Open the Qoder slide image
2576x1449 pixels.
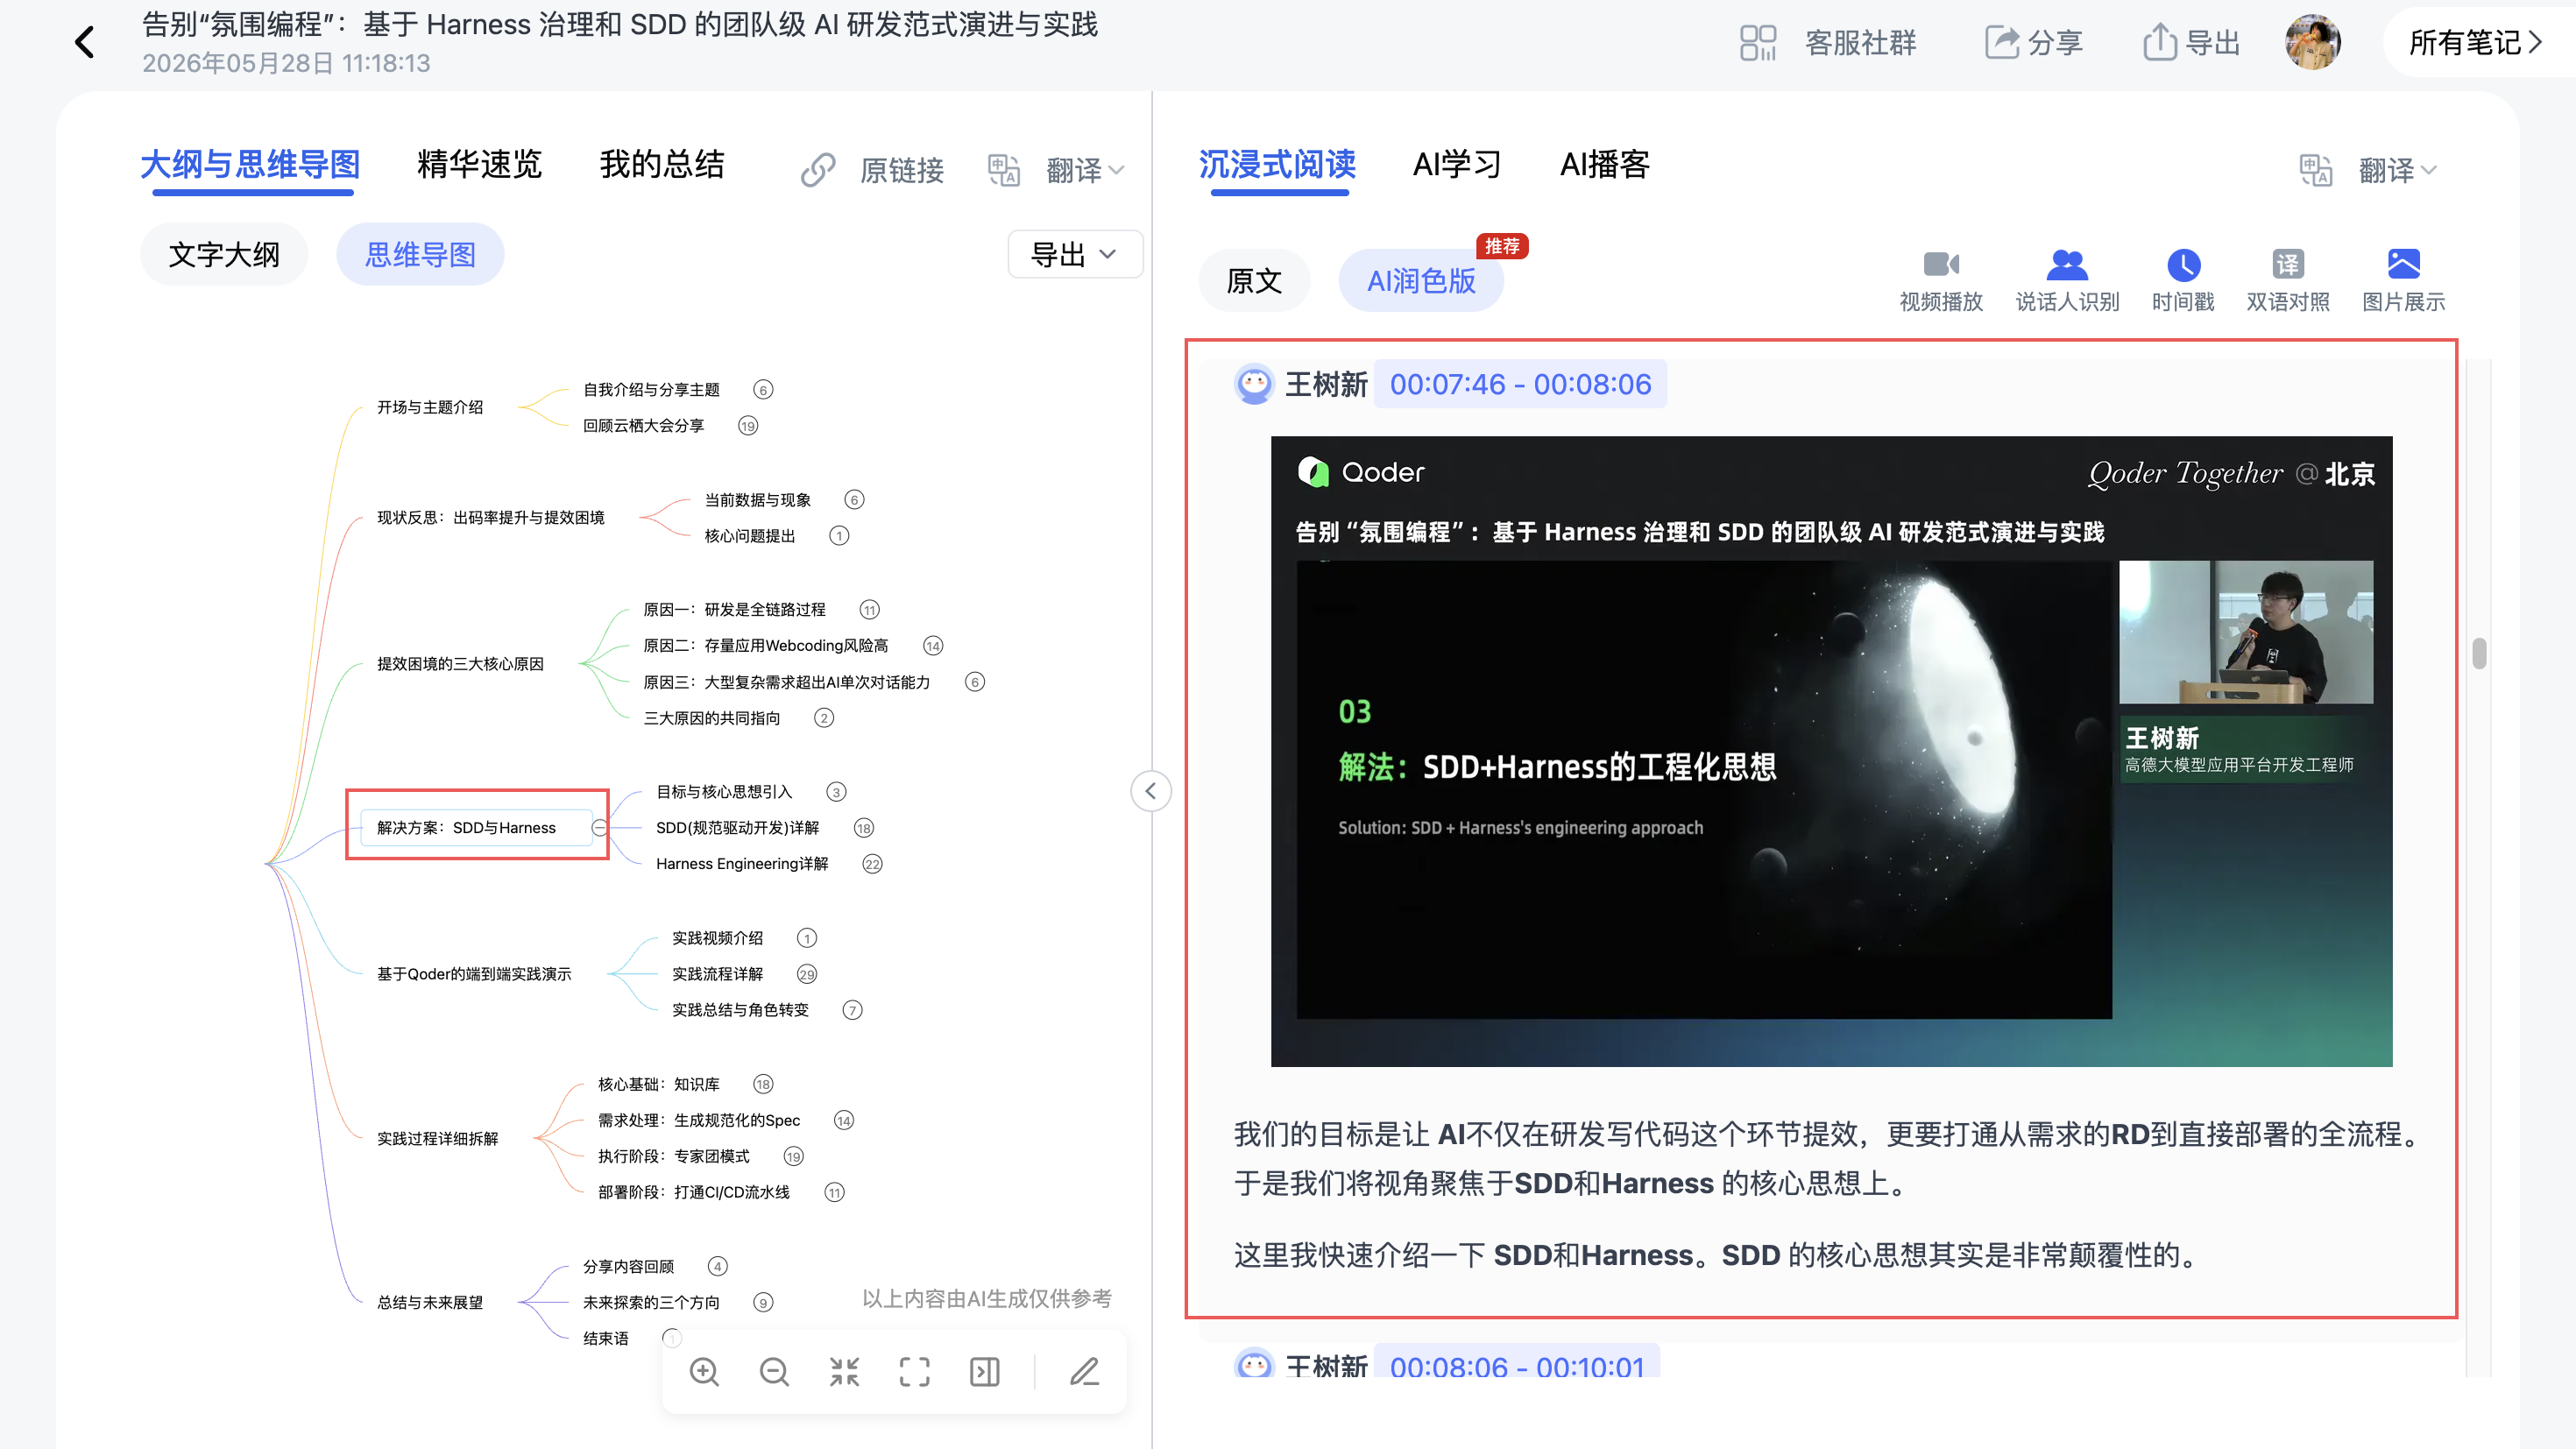tap(1831, 751)
